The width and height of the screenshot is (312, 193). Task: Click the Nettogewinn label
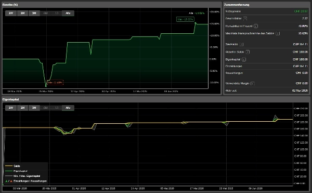pos(233,11)
